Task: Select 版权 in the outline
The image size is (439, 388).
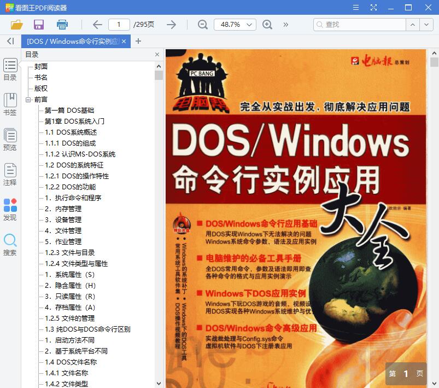Action: pyautogui.click(x=41, y=88)
